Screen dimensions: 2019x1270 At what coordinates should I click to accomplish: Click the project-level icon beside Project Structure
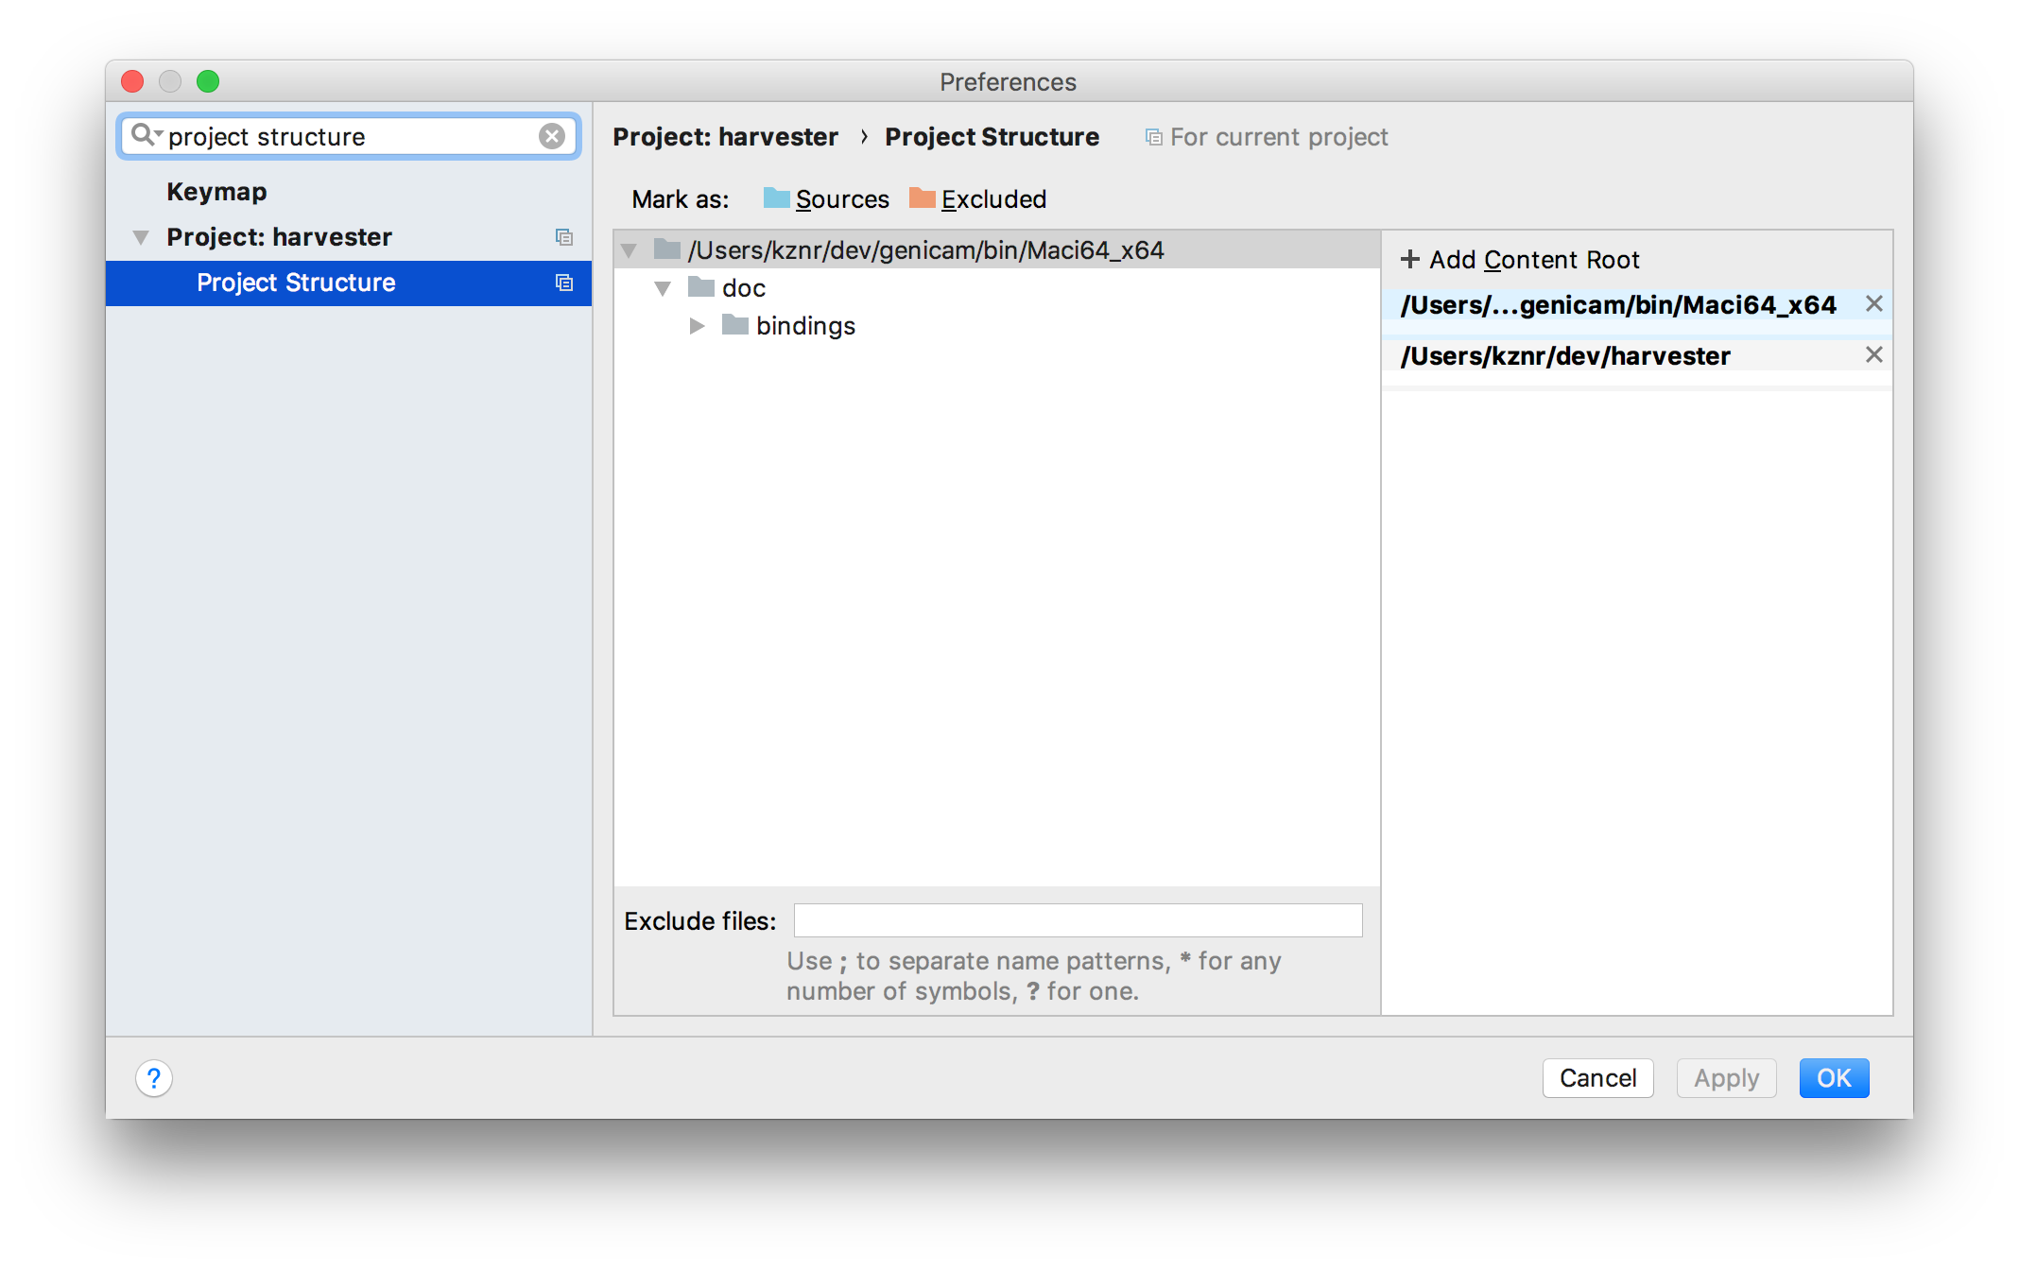[564, 283]
